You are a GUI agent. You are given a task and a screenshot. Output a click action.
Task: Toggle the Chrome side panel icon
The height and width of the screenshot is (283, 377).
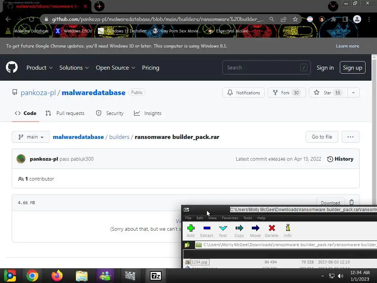point(345,19)
